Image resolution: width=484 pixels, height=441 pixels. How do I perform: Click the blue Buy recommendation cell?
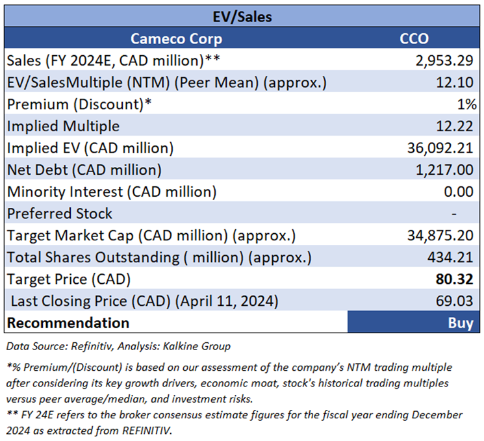(414, 323)
